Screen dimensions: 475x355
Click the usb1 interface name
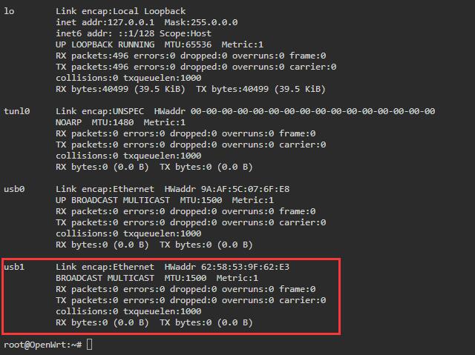coord(14,267)
